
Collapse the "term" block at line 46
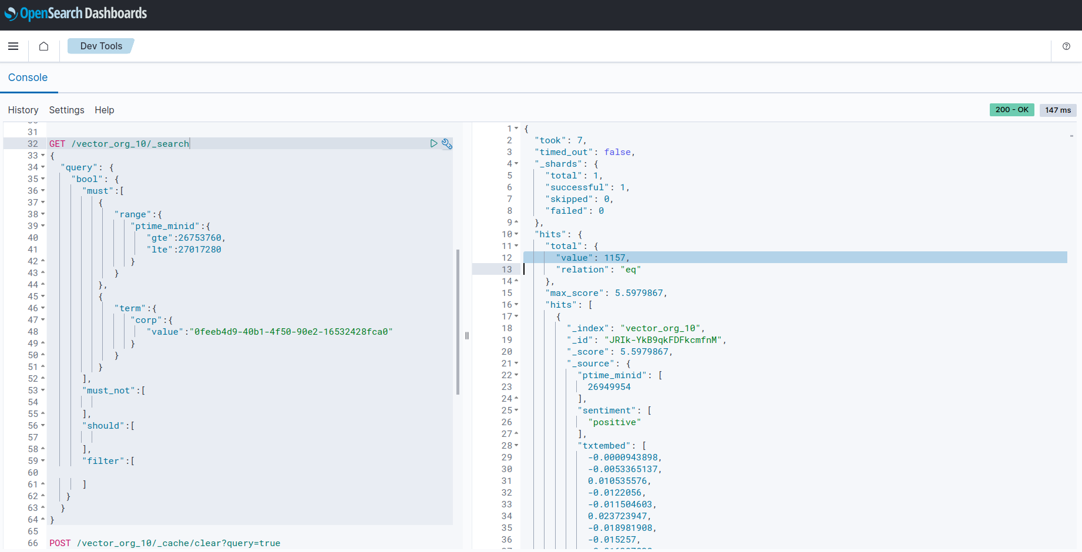click(x=43, y=308)
